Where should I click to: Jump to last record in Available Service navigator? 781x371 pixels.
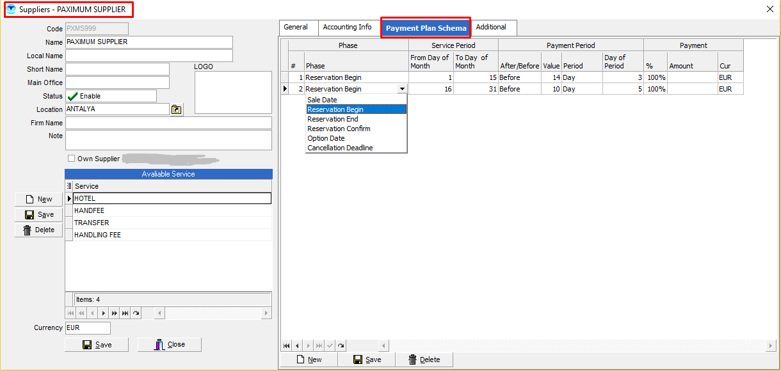(125, 313)
